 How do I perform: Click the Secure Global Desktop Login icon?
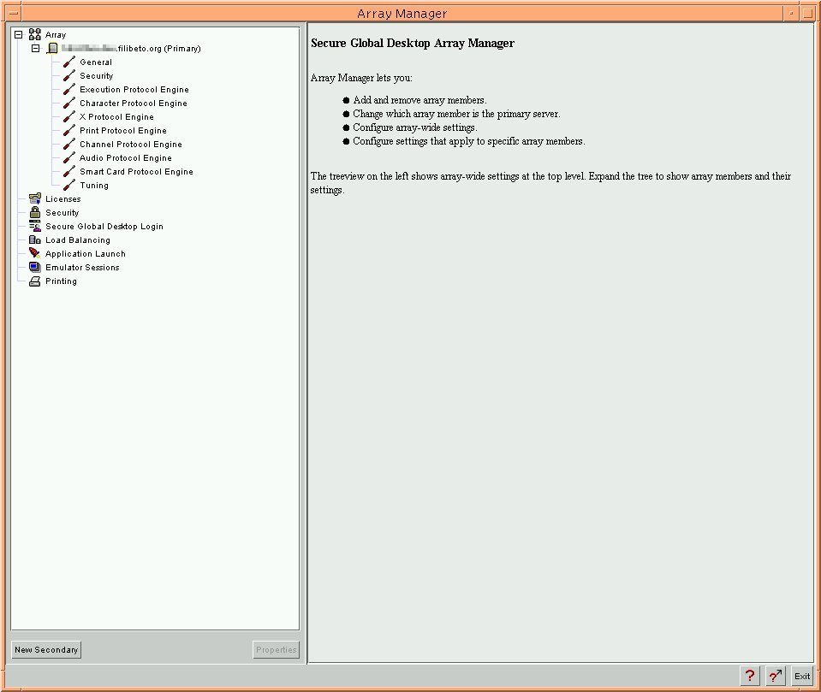34,227
